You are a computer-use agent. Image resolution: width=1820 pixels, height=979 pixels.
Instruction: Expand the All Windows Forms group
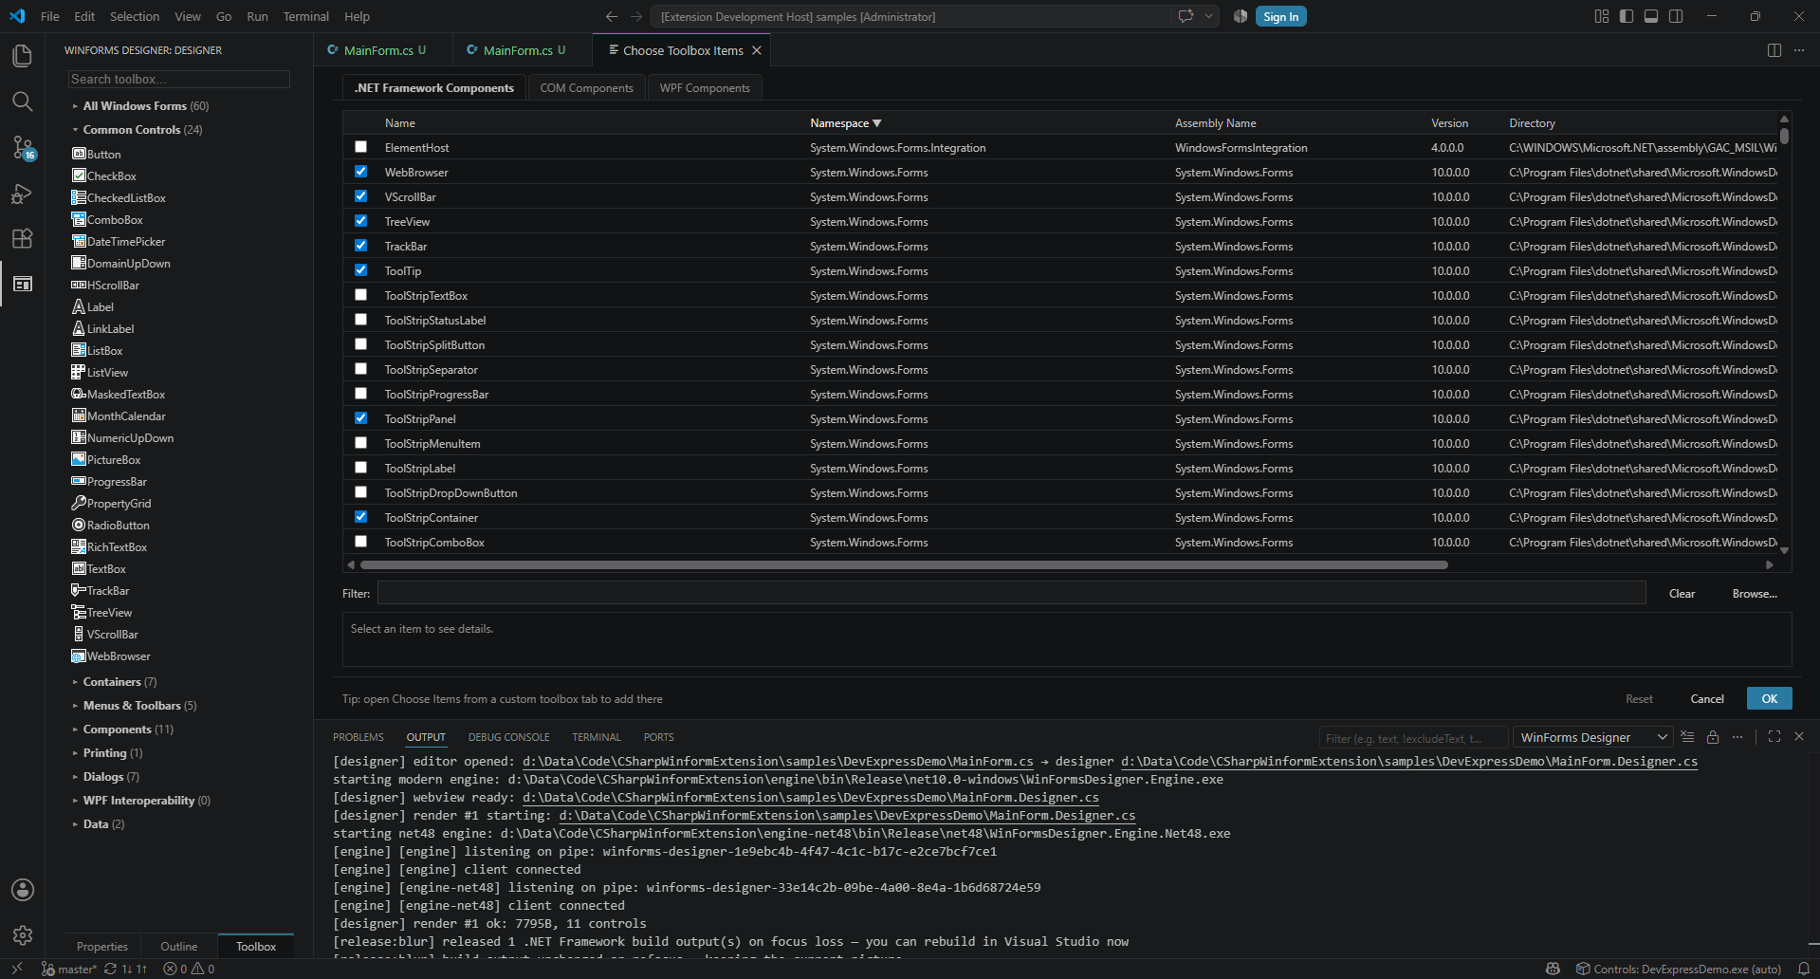click(x=140, y=106)
